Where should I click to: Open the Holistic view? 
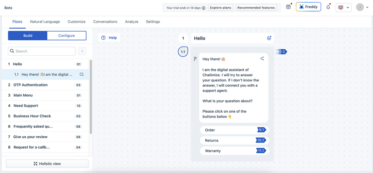tap(47, 164)
